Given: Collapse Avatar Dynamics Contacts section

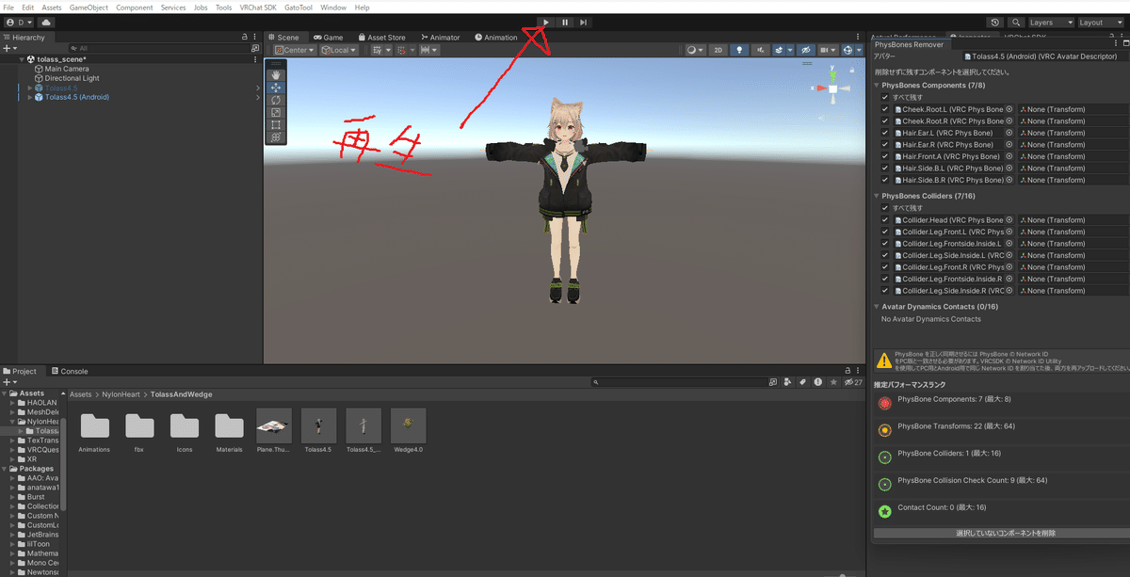Looking at the screenshot, I should click(877, 307).
